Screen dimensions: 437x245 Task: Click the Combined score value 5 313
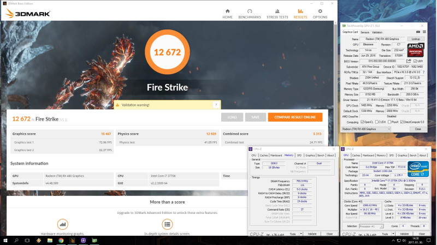coord(317,134)
